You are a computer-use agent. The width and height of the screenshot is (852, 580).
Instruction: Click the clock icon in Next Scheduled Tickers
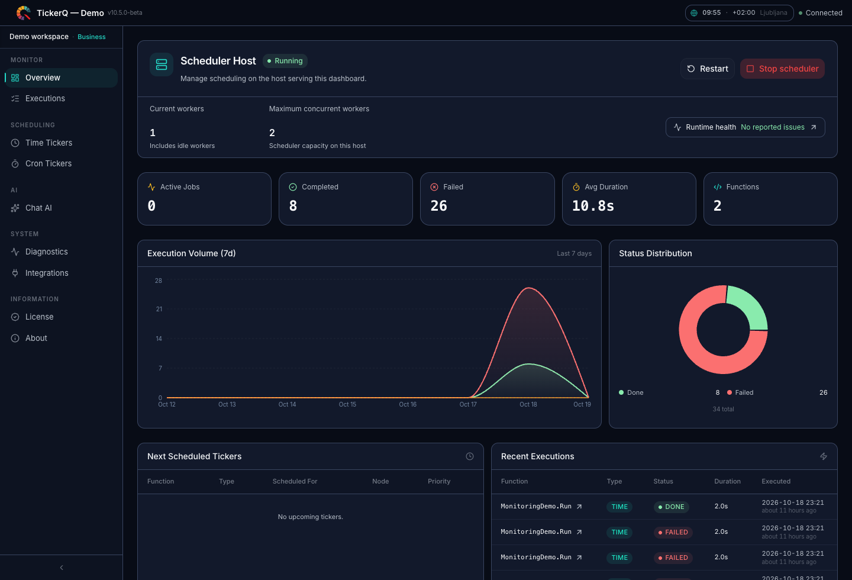coord(470,456)
